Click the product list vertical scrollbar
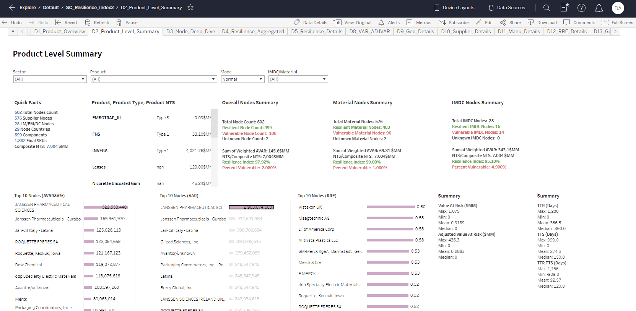 214,123
